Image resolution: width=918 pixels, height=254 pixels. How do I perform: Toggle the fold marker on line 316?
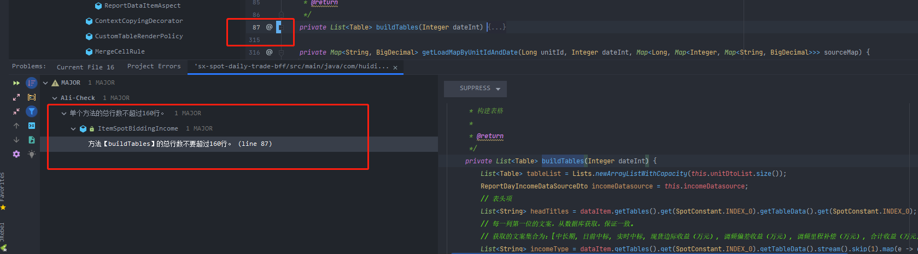point(281,52)
